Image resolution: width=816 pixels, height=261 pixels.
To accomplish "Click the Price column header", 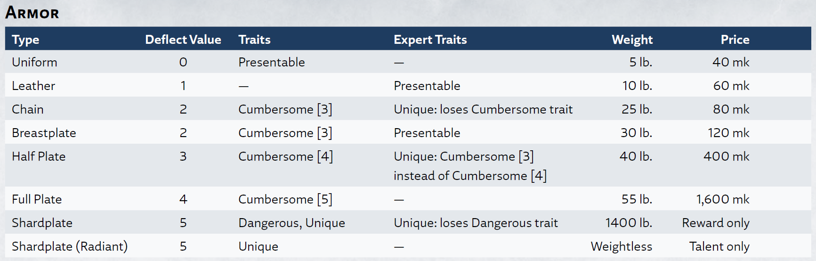I will click(735, 40).
